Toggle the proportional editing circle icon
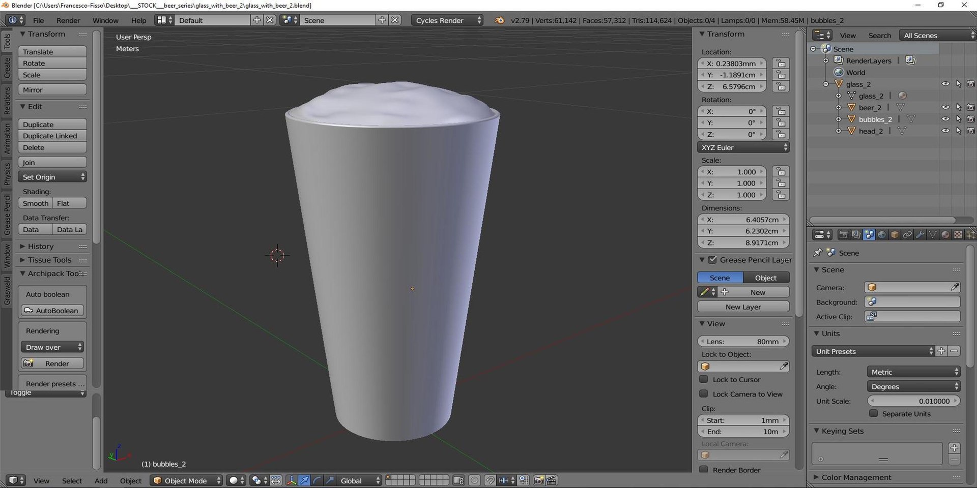 click(x=474, y=480)
